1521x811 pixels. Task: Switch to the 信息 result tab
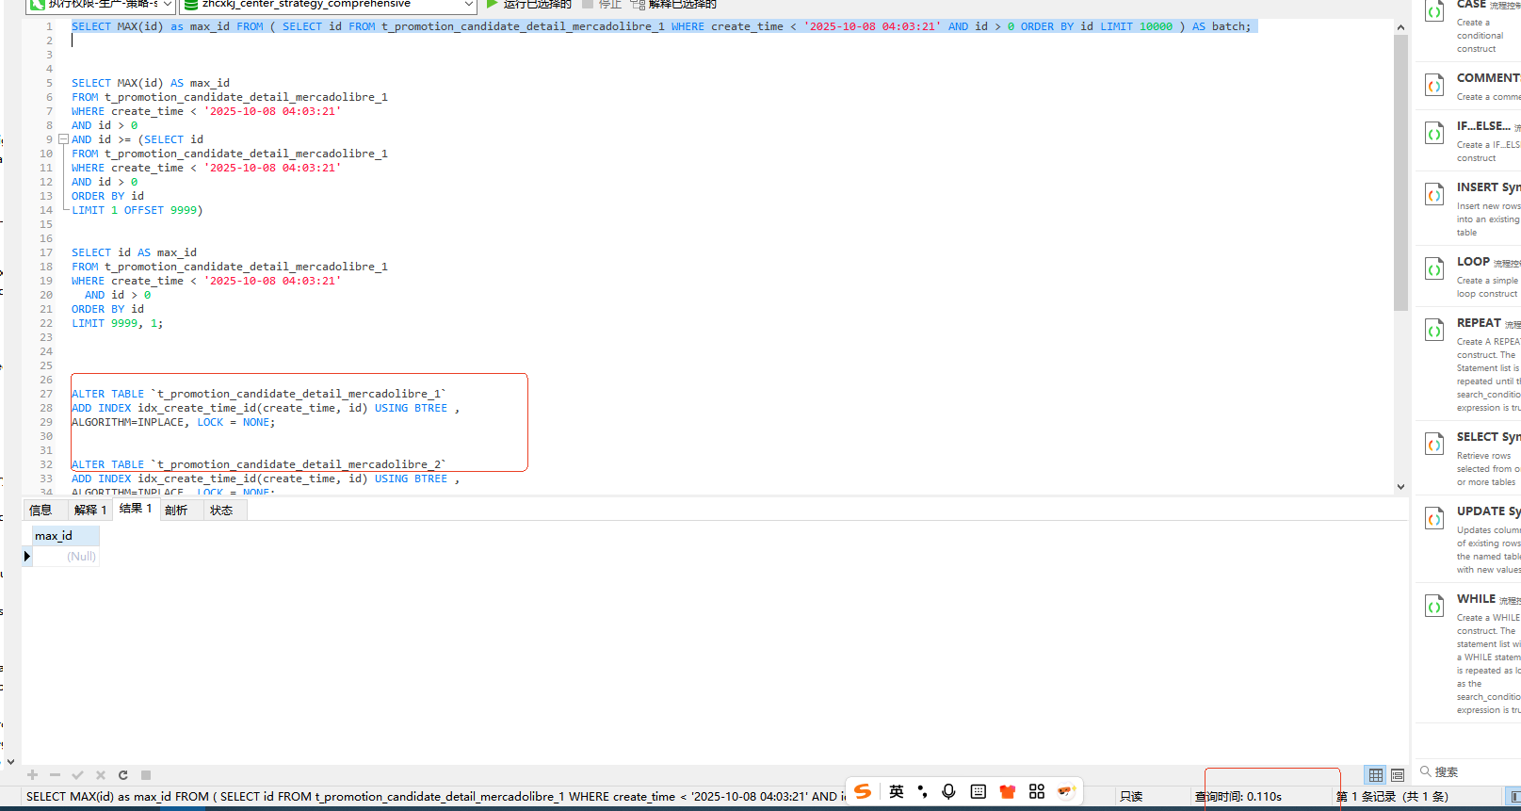pyautogui.click(x=40, y=510)
